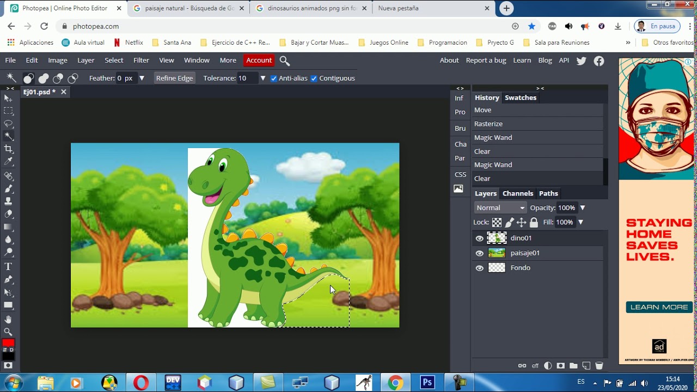This screenshot has height=392, width=697.
Task: Create a new folder in Layers panel
Action: 573,366
